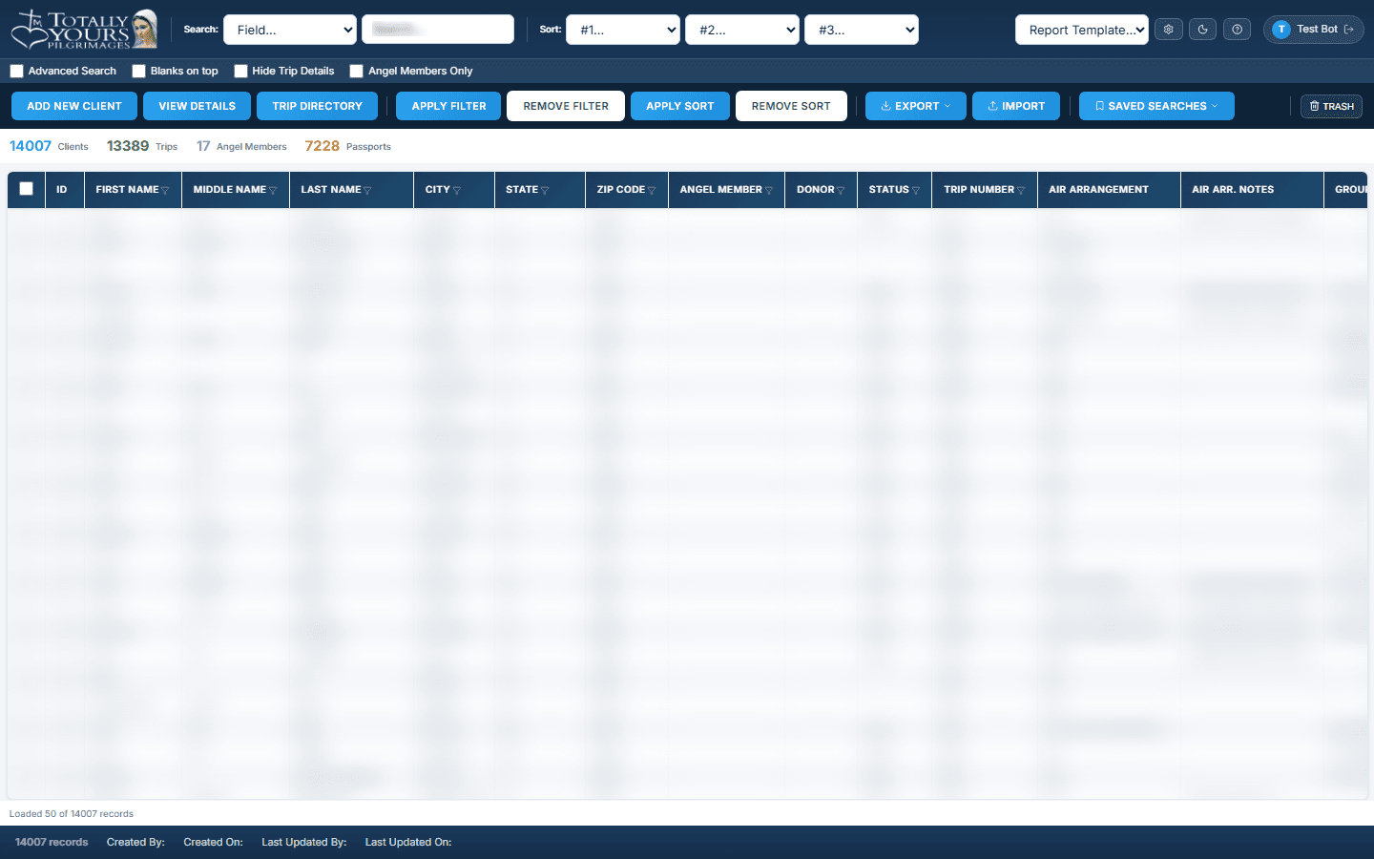Filter the City column via its funnel icon
The image size is (1374, 859).
click(457, 190)
